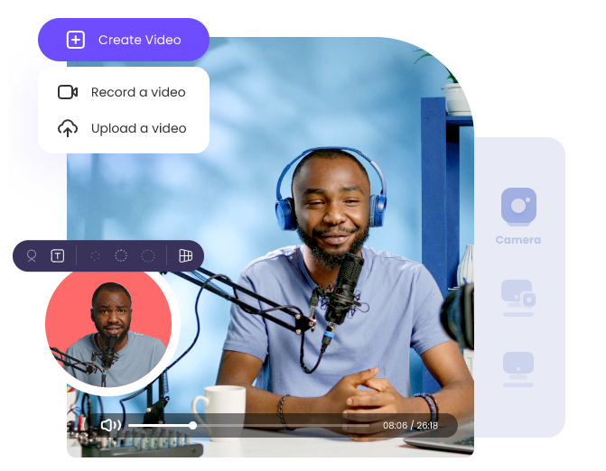
Task: Pick the medium dotted circle size option
Action: [121, 256]
